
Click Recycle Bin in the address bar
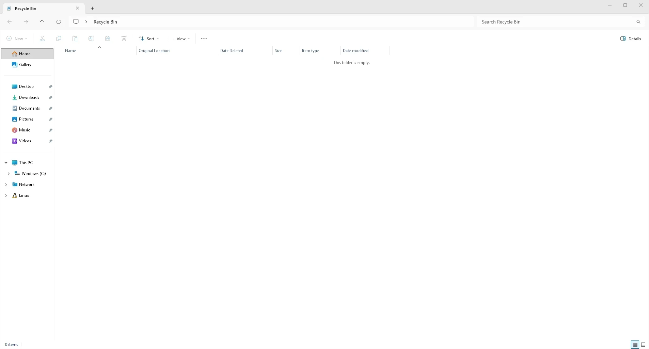[x=105, y=22]
